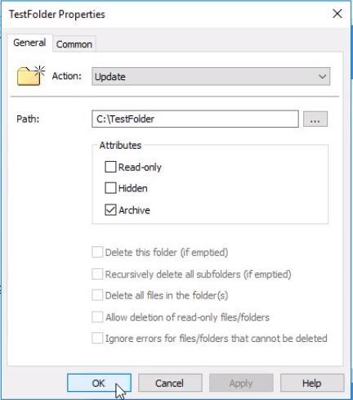This screenshot has width=353, height=400.
Task: Check the Hidden attribute box
Action: pos(110,188)
